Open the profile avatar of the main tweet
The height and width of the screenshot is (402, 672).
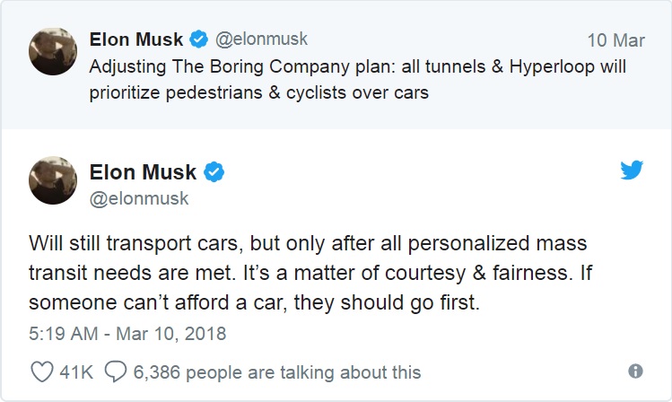pos(53,180)
